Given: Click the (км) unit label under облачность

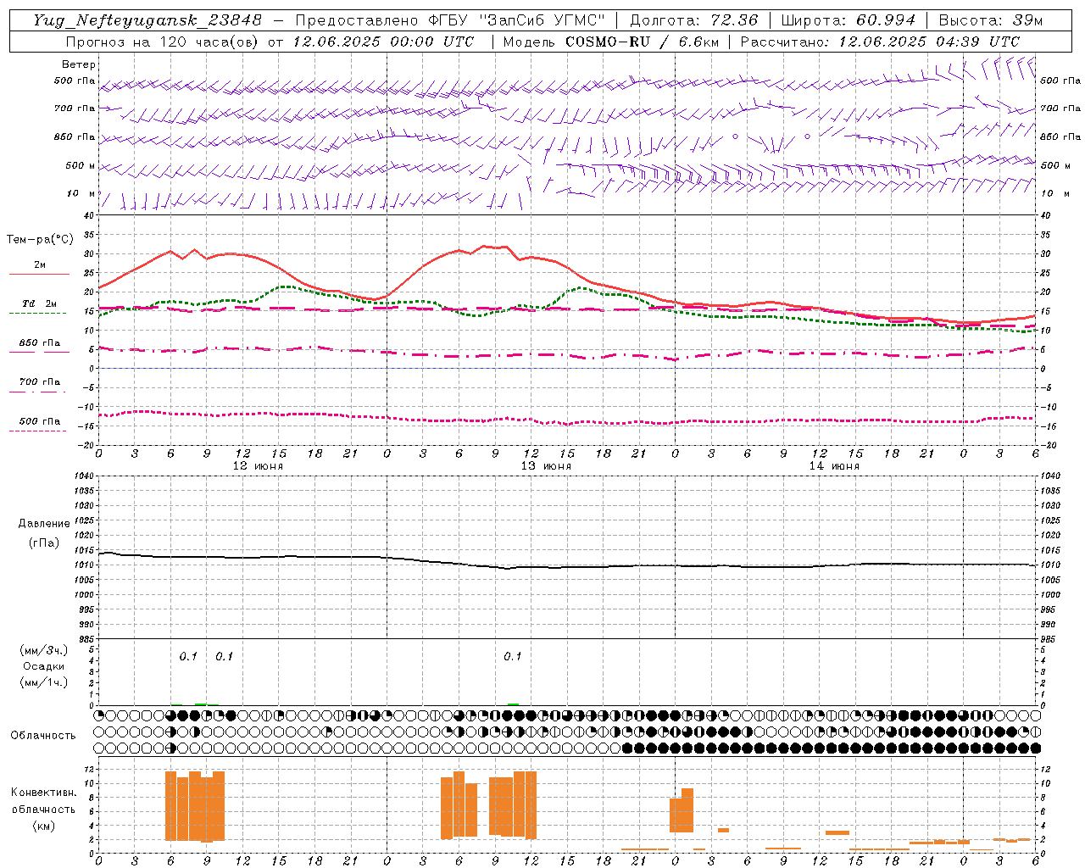Looking at the screenshot, I should [44, 826].
